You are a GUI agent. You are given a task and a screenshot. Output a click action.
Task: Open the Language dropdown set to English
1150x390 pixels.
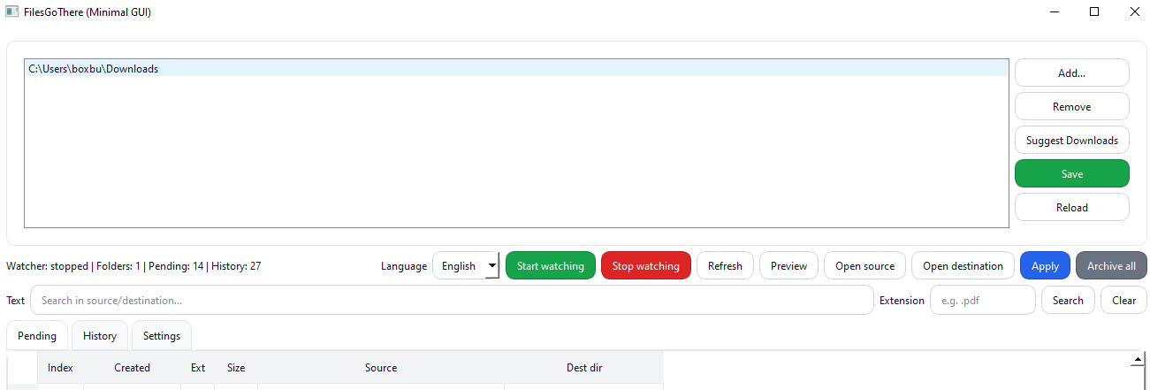point(466,265)
